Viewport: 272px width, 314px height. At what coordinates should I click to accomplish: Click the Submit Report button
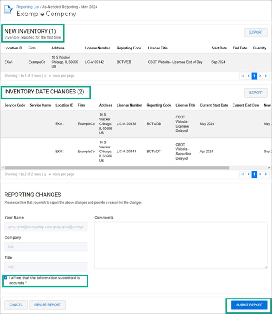[x=249, y=305]
